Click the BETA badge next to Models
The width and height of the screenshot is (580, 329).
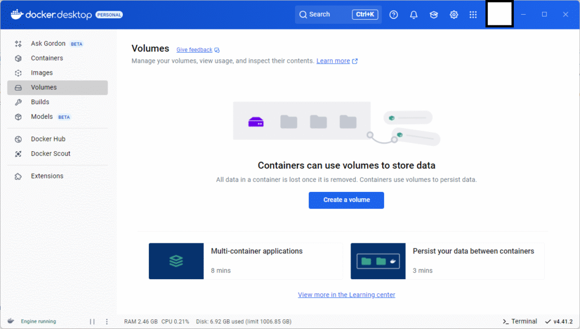click(x=64, y=117)
